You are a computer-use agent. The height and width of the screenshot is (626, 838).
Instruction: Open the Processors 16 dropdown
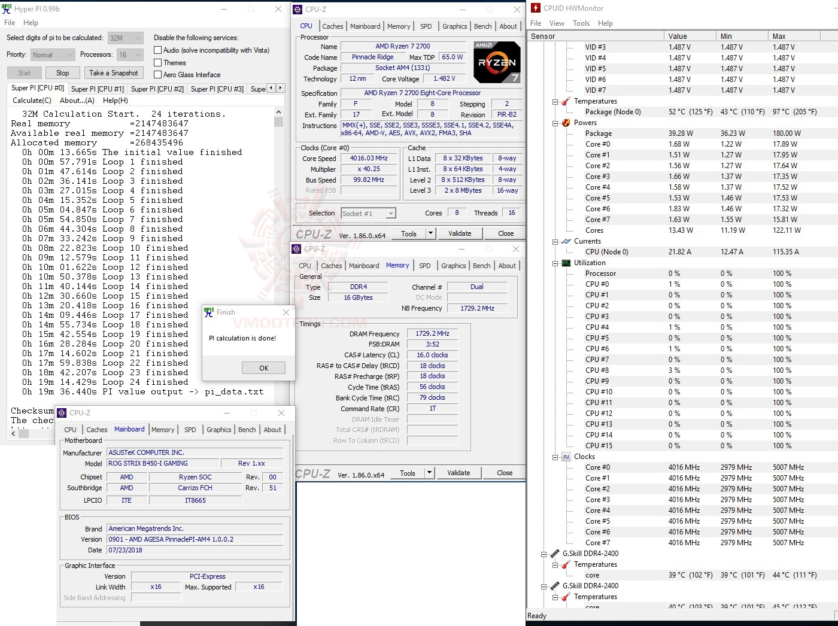(129, 54)
